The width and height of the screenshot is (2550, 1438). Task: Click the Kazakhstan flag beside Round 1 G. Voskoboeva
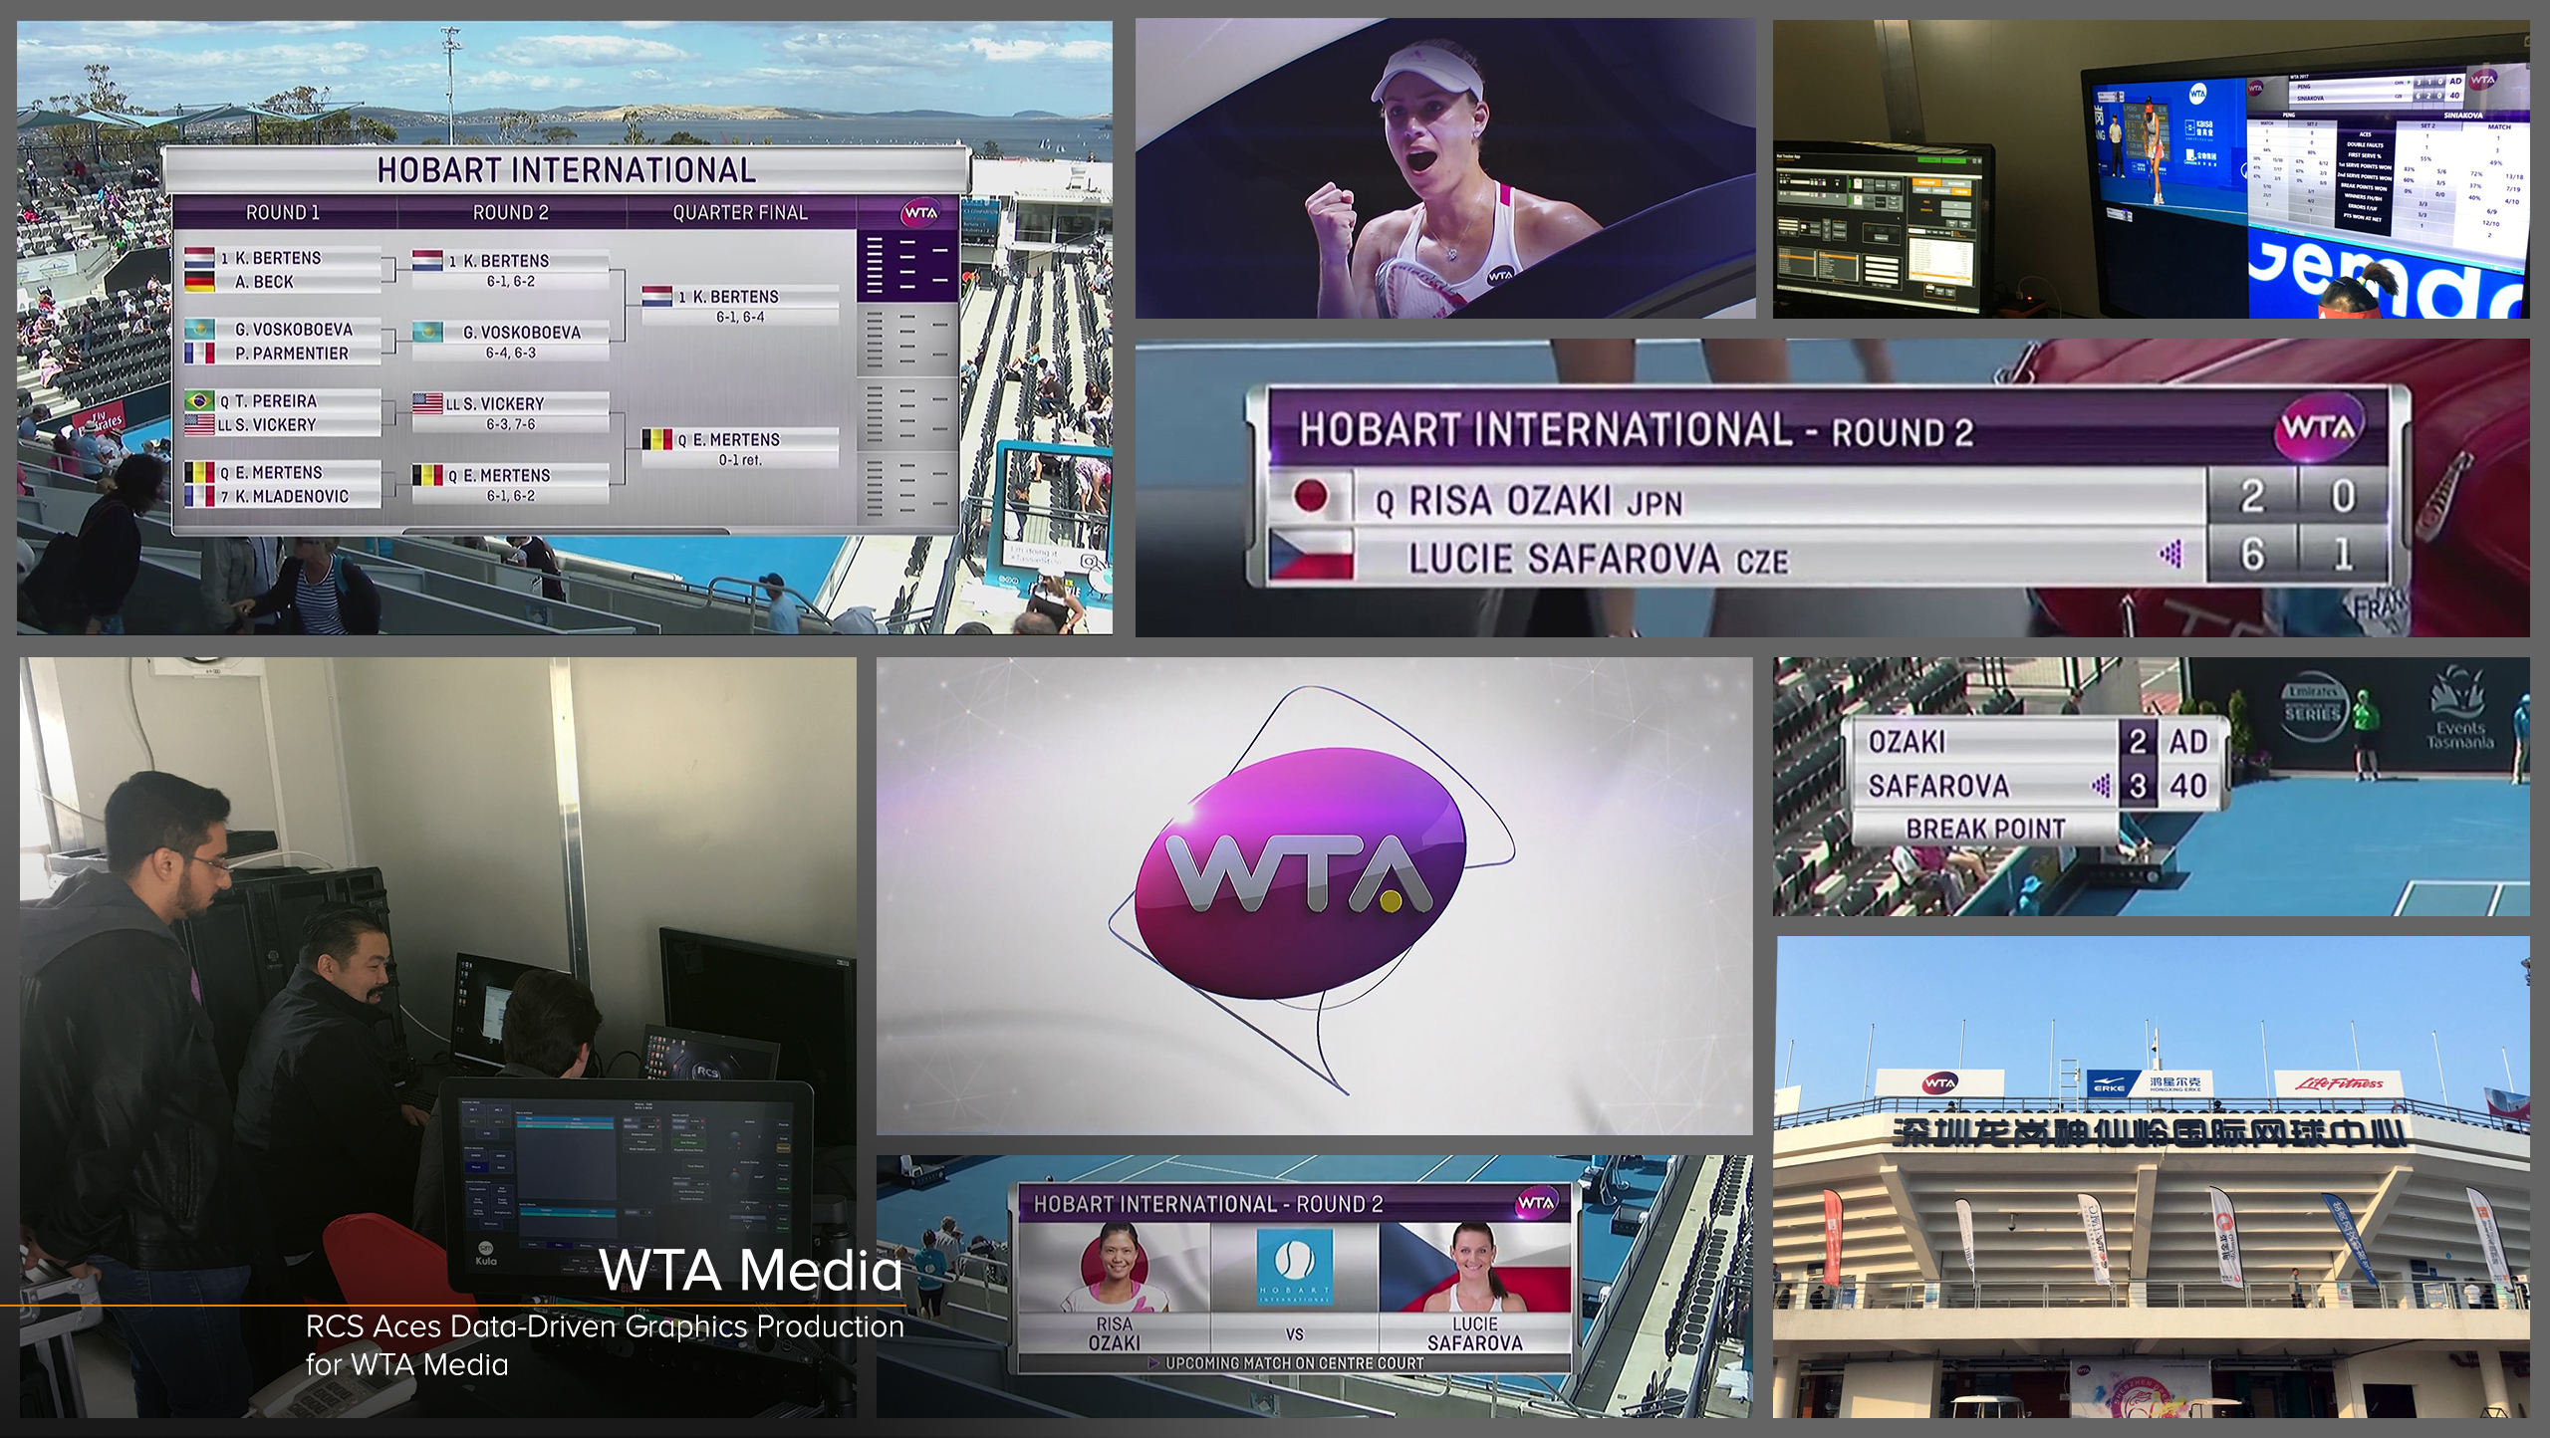pos(199,329)
